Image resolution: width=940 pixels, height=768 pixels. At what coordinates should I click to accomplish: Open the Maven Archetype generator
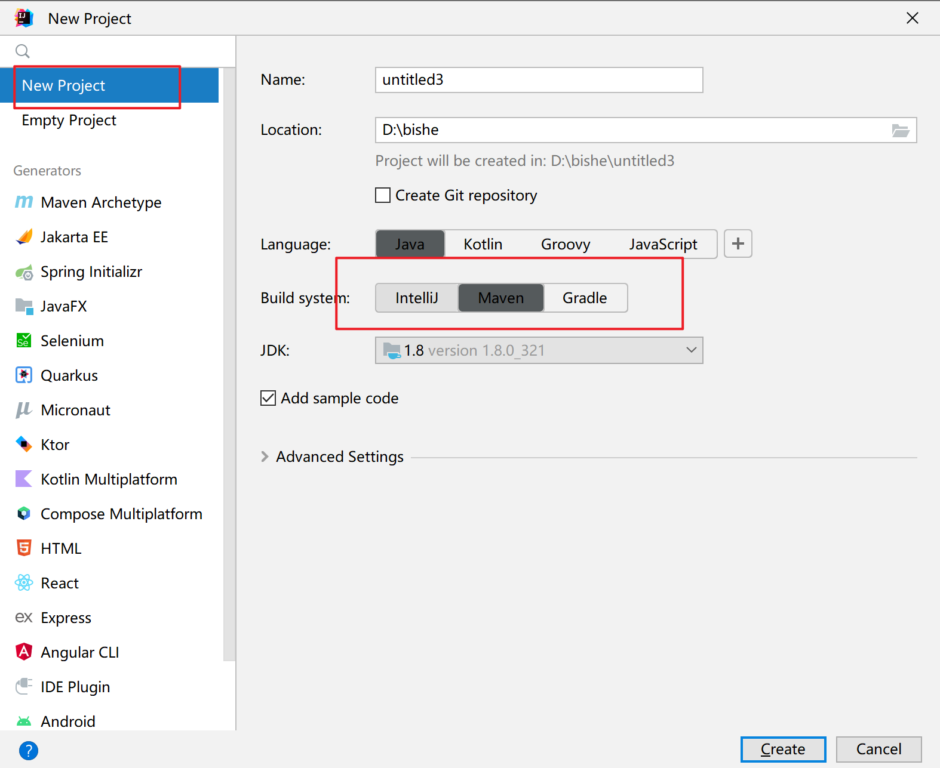109,202
